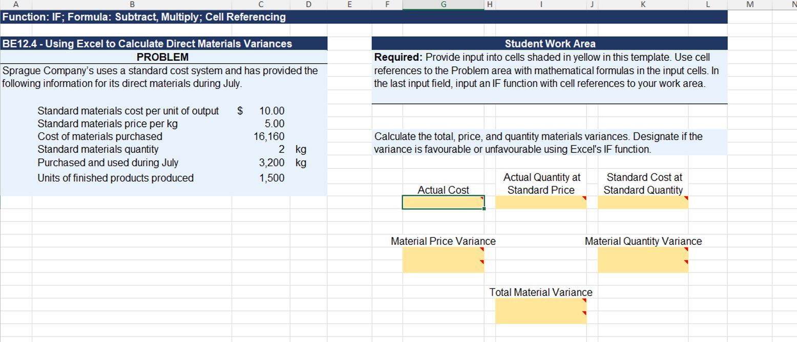Open the upper comment indicator in Material Price Variance area
The width and height of the screenshot is (797, 342).
[481, 249]
